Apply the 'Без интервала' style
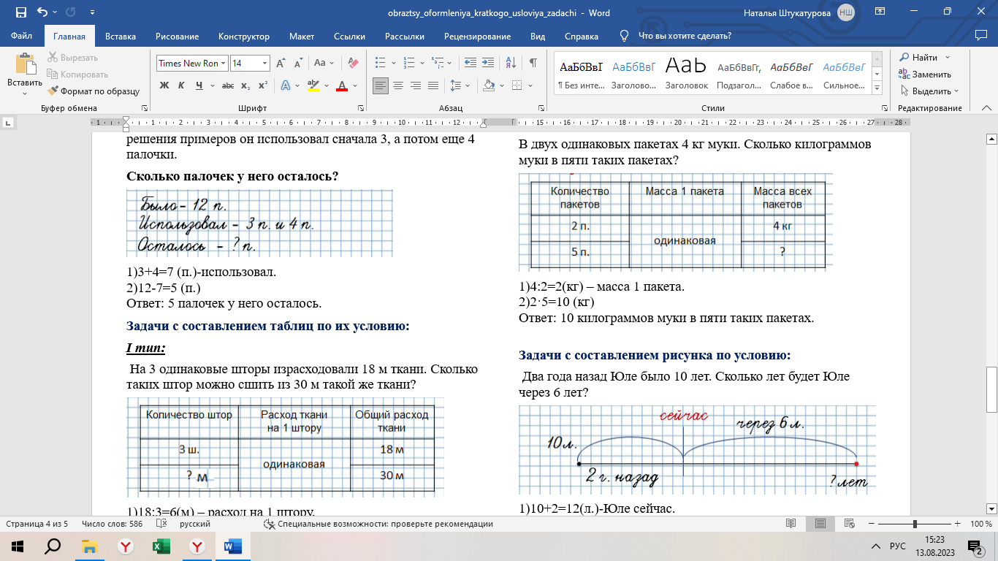The width and height of the screenshot is (998, 561). click(582, 74)
